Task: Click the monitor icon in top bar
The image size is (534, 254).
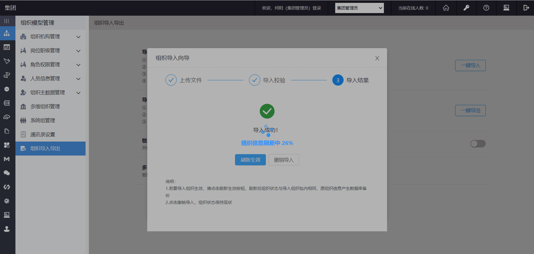Action: click(x=506, y=8)
